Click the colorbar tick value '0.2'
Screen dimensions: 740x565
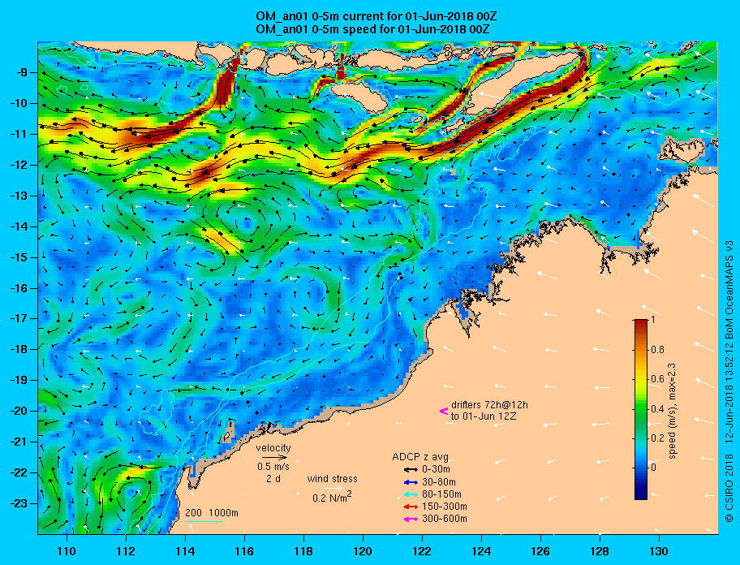(657, 438)
